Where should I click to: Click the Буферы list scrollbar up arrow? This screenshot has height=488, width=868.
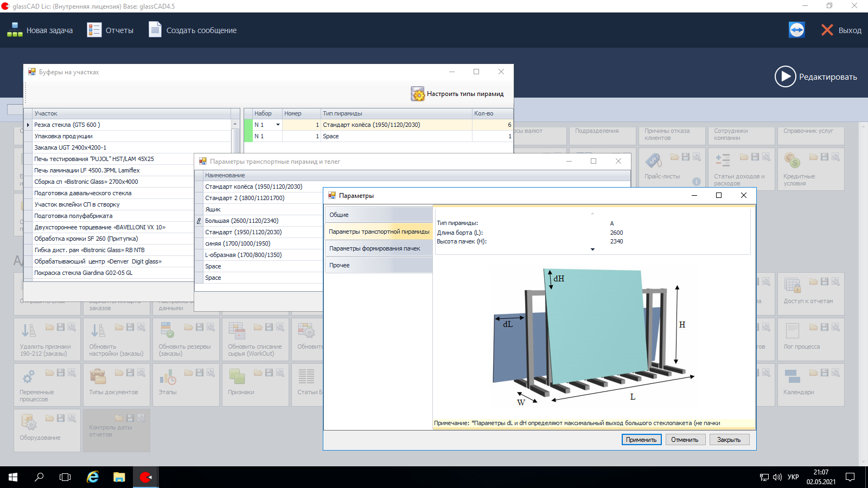pyautogui.click(x=235, y=124)
